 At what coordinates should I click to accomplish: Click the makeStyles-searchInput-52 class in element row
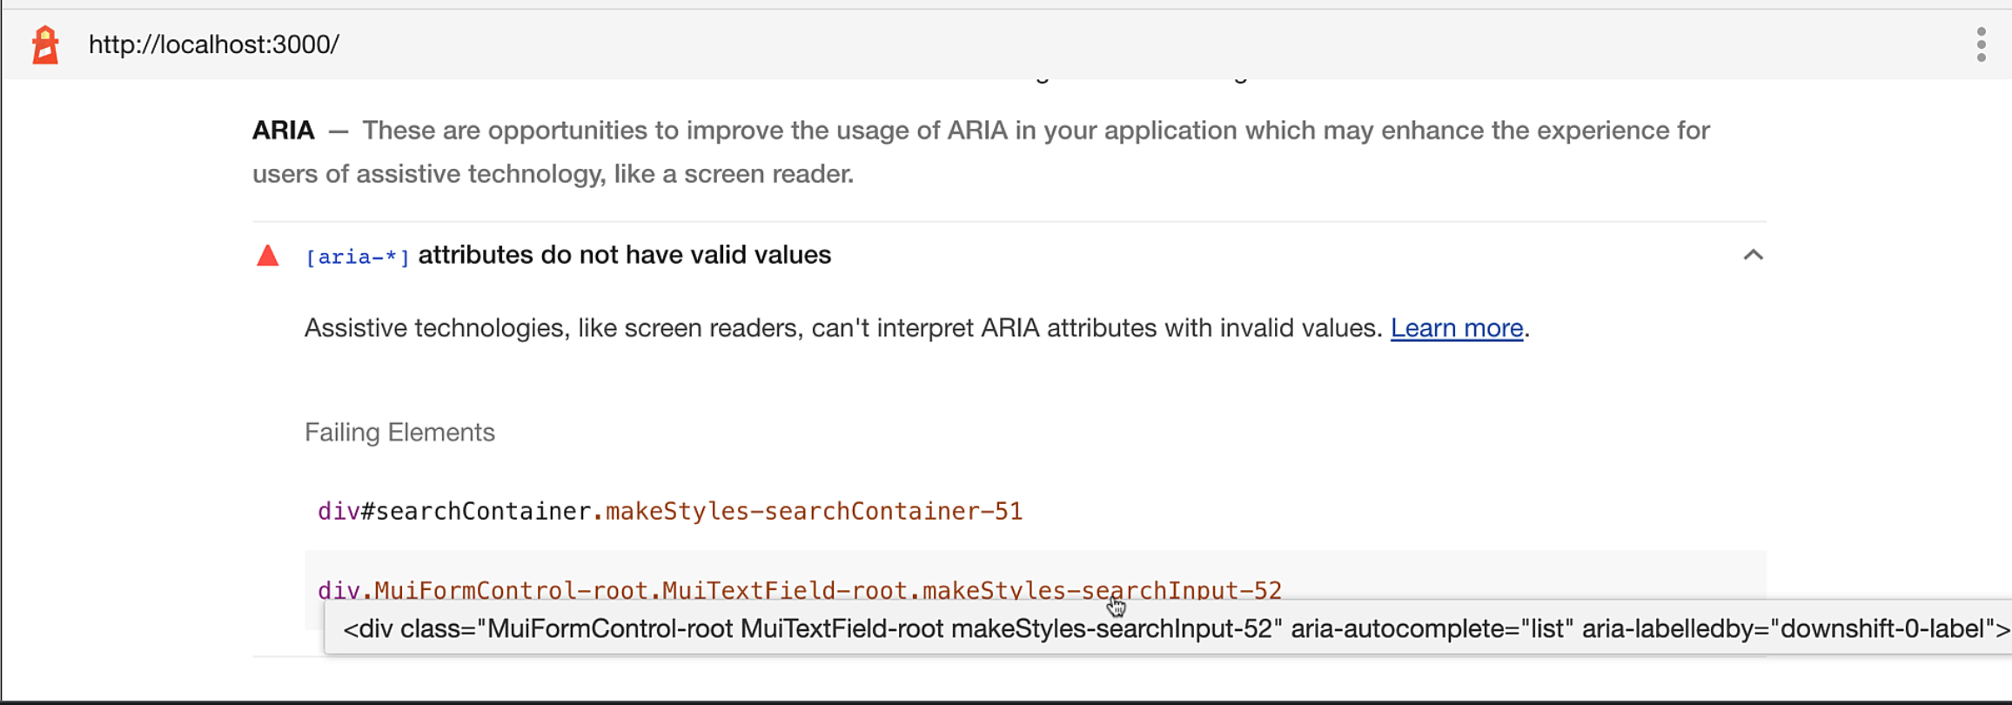pyautogui.click(x=1101, y=589)
